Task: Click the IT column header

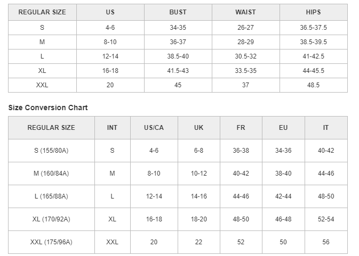Action: [325, 128]
